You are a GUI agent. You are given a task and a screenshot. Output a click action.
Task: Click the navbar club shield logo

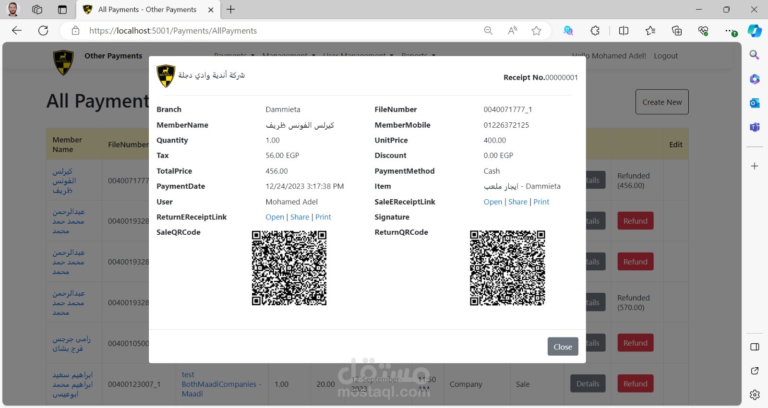pos(63,62)
